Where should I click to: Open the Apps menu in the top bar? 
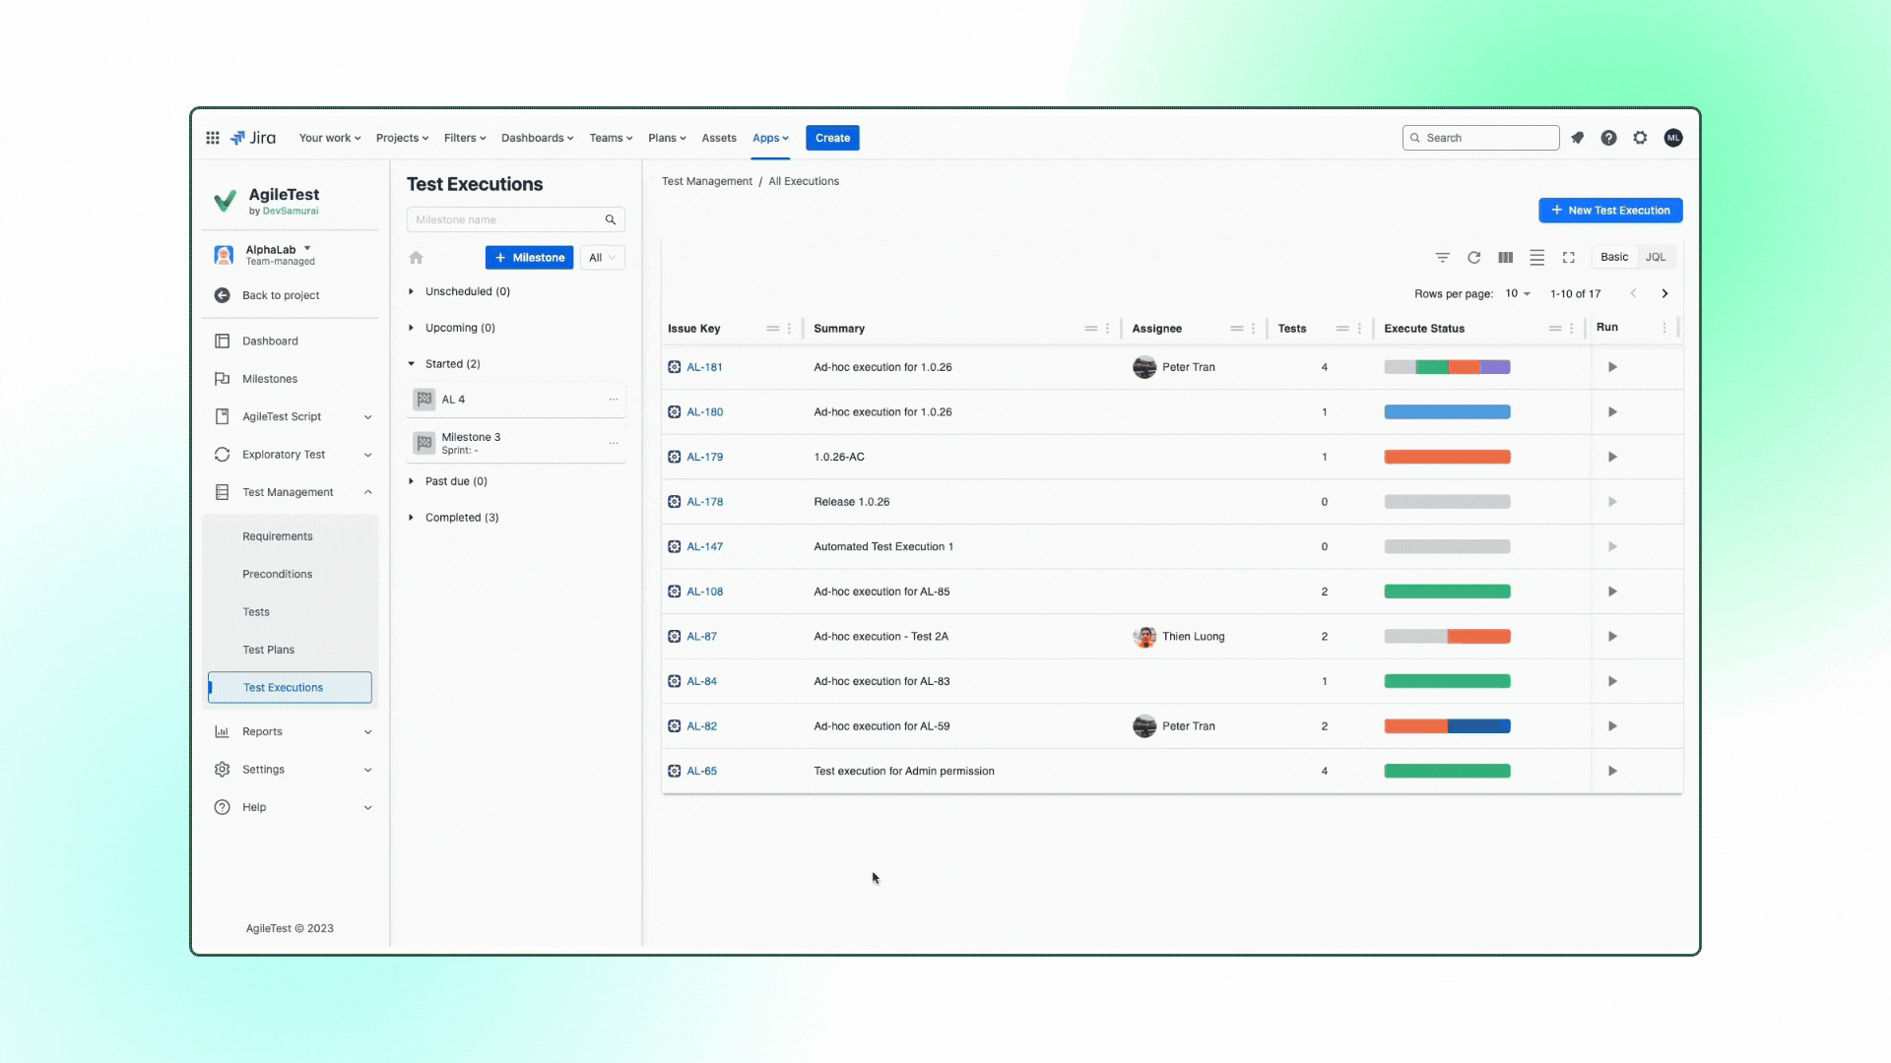click(x=769, y=138)
